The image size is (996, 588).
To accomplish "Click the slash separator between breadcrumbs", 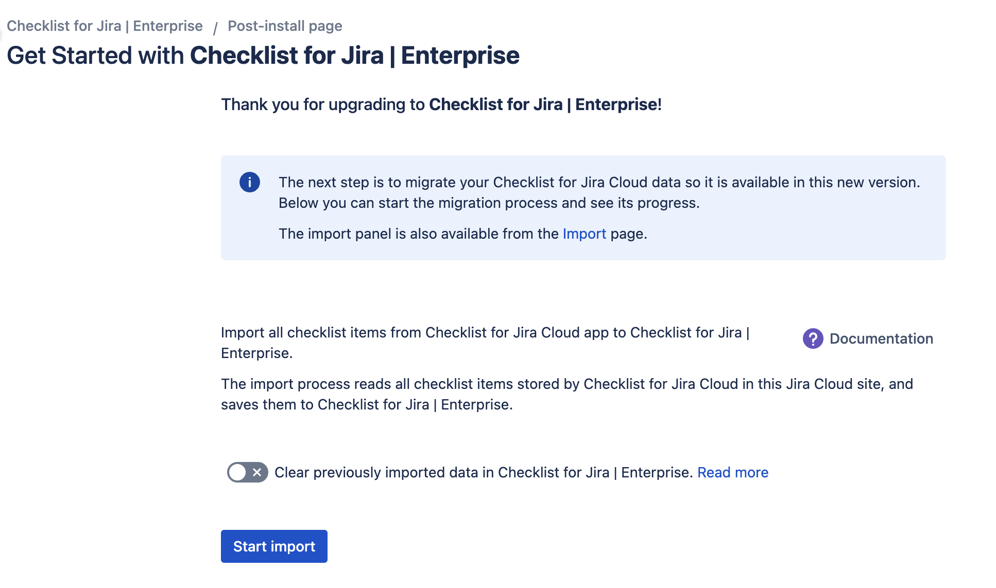I will click(215, 27).
